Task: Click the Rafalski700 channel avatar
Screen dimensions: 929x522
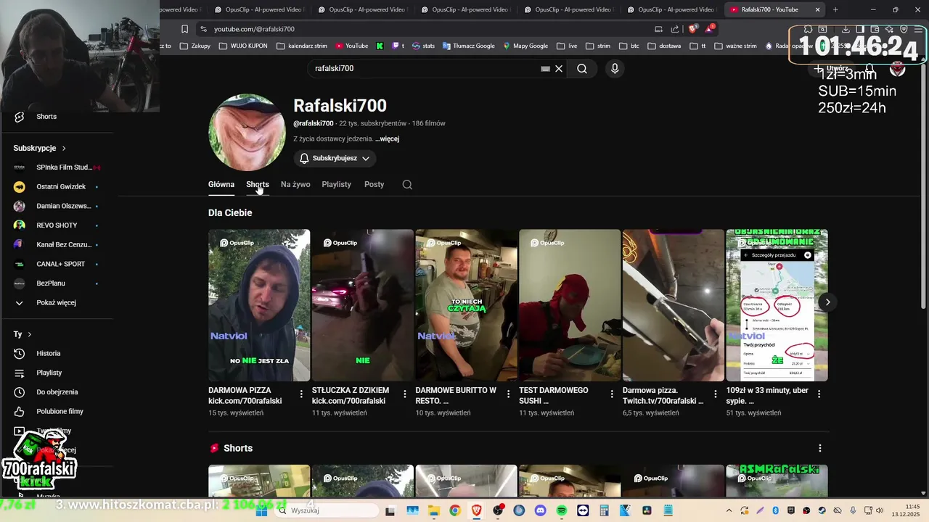Action: point(247,132)
